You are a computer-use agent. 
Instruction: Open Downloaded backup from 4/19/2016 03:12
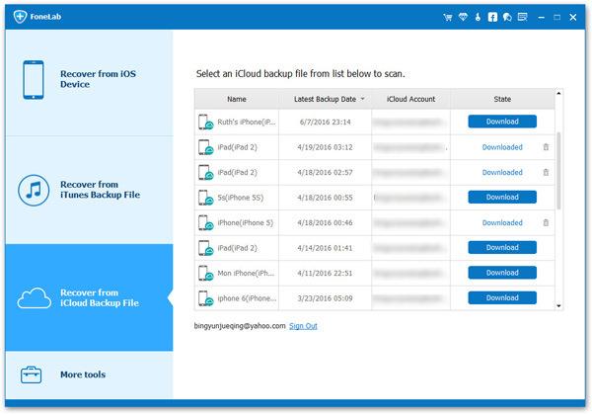[502, 147]
